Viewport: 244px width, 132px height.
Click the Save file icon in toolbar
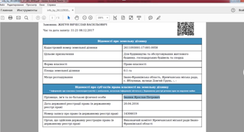point(3,17)
